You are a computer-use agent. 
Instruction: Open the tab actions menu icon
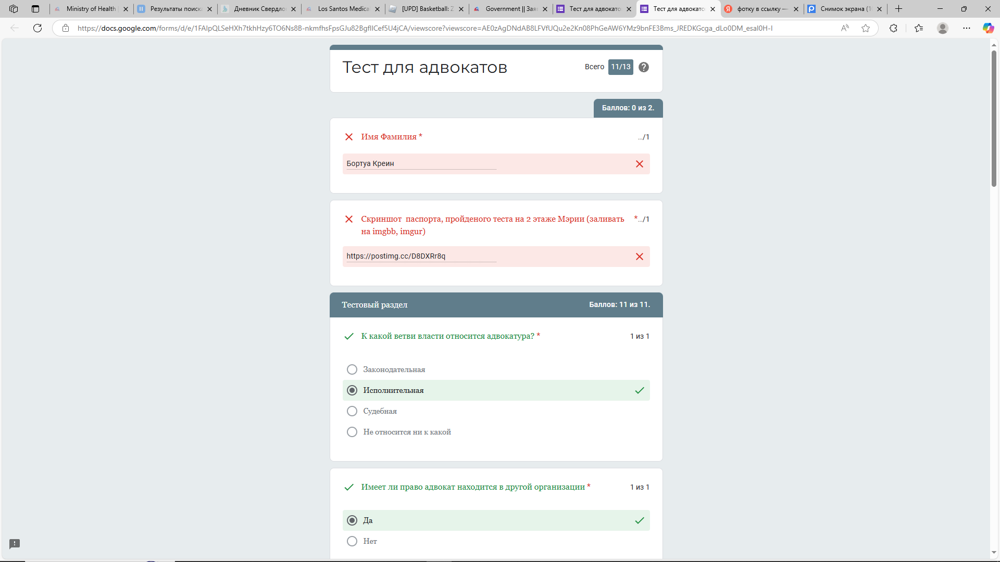[x=35, y=9]
